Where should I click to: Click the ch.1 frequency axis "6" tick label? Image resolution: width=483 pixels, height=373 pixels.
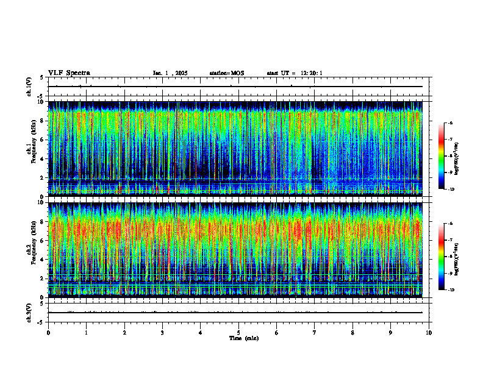(x=43, y=140)
